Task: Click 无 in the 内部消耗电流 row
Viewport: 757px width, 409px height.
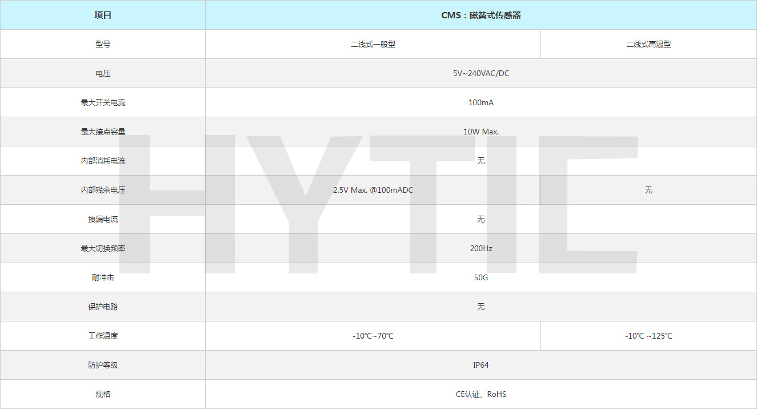Action: [481, 161]
